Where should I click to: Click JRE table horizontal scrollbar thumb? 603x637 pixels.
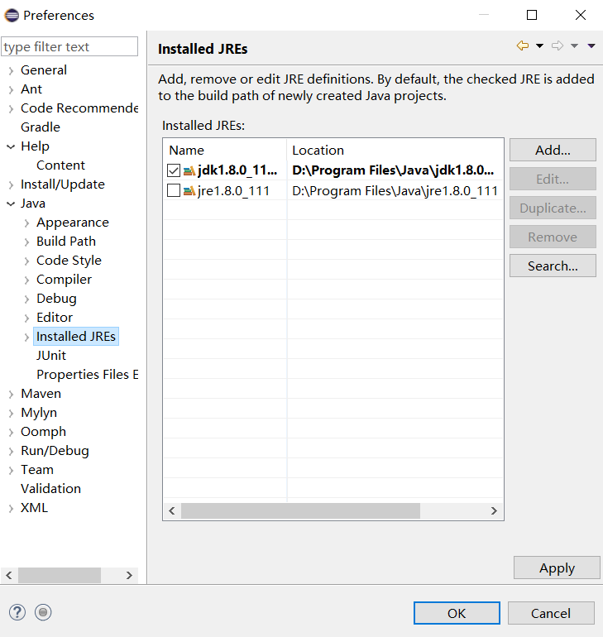[300, 510]
